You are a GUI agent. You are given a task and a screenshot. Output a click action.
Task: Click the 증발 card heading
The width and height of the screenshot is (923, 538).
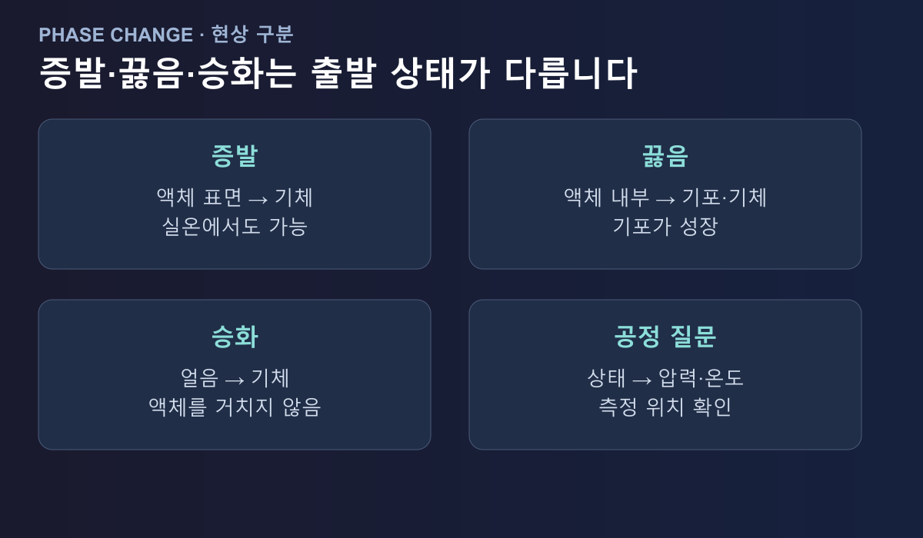coord(235,156)
